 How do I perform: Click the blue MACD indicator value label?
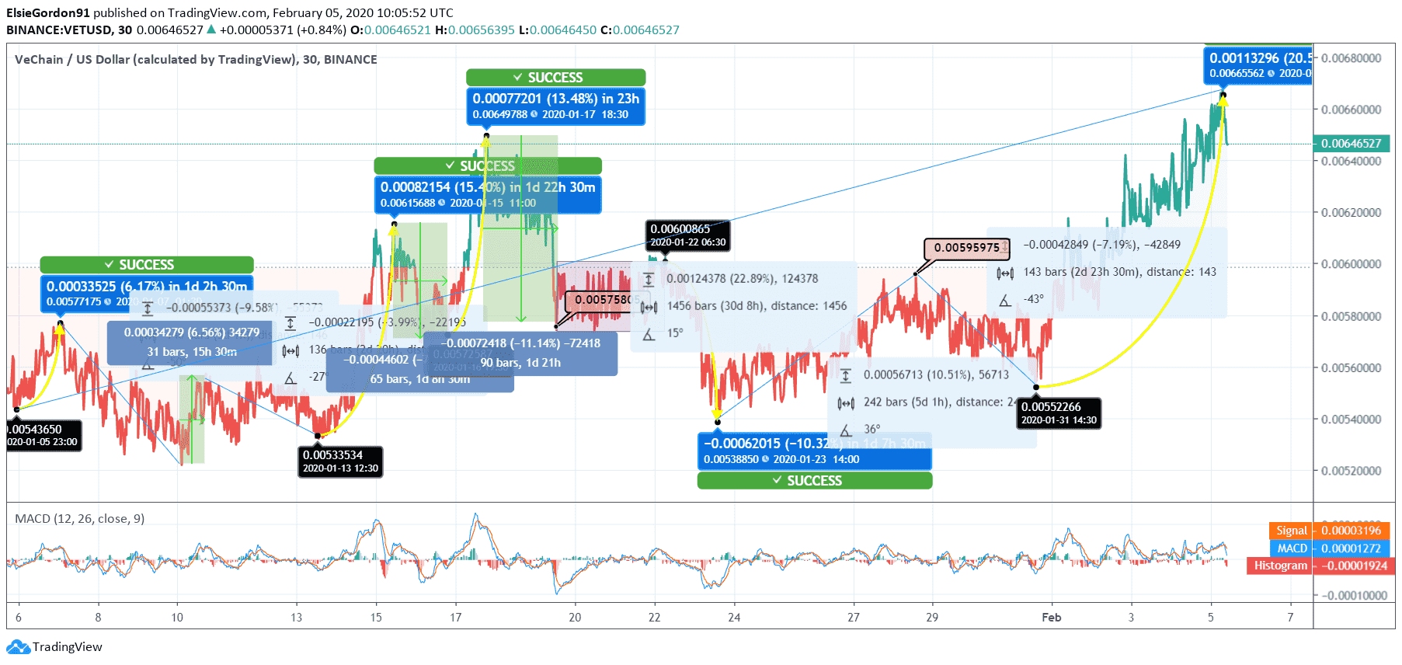[1352, 548]
